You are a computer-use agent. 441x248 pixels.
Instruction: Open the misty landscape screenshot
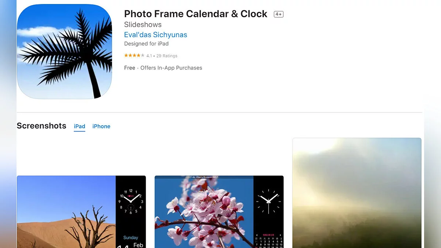click(356, 193)
